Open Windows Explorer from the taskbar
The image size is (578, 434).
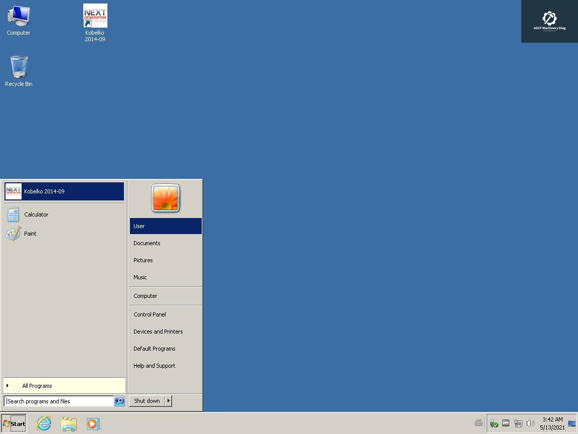69,423
